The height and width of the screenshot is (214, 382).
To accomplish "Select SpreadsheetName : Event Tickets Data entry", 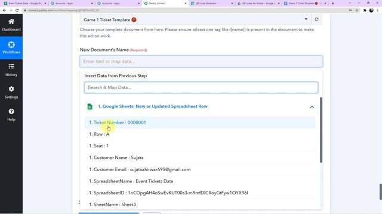I will (200, 181).
